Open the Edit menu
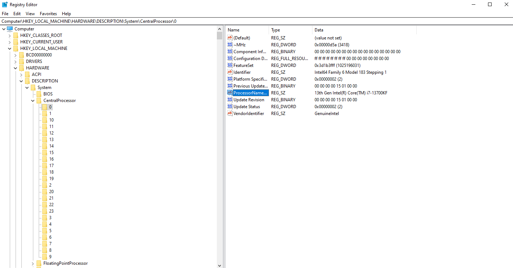 point(17,14)
